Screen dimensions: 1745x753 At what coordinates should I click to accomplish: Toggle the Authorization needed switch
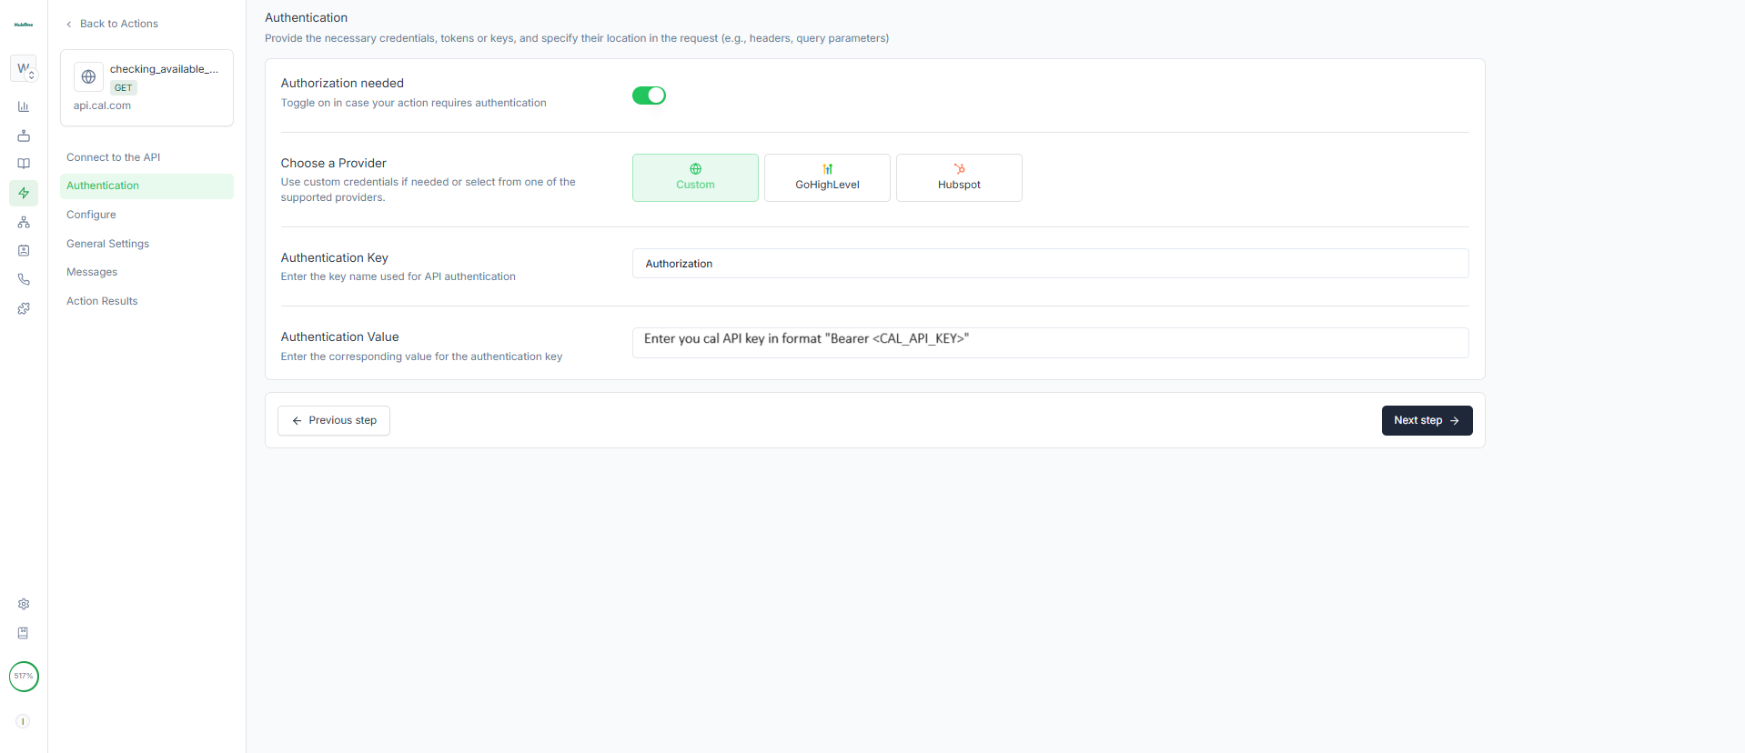tap(649, 95)
